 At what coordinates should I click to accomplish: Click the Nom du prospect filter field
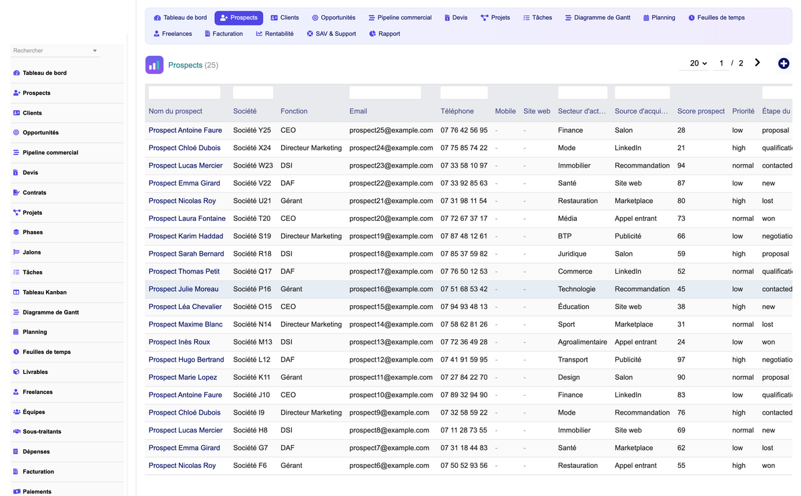184,93
